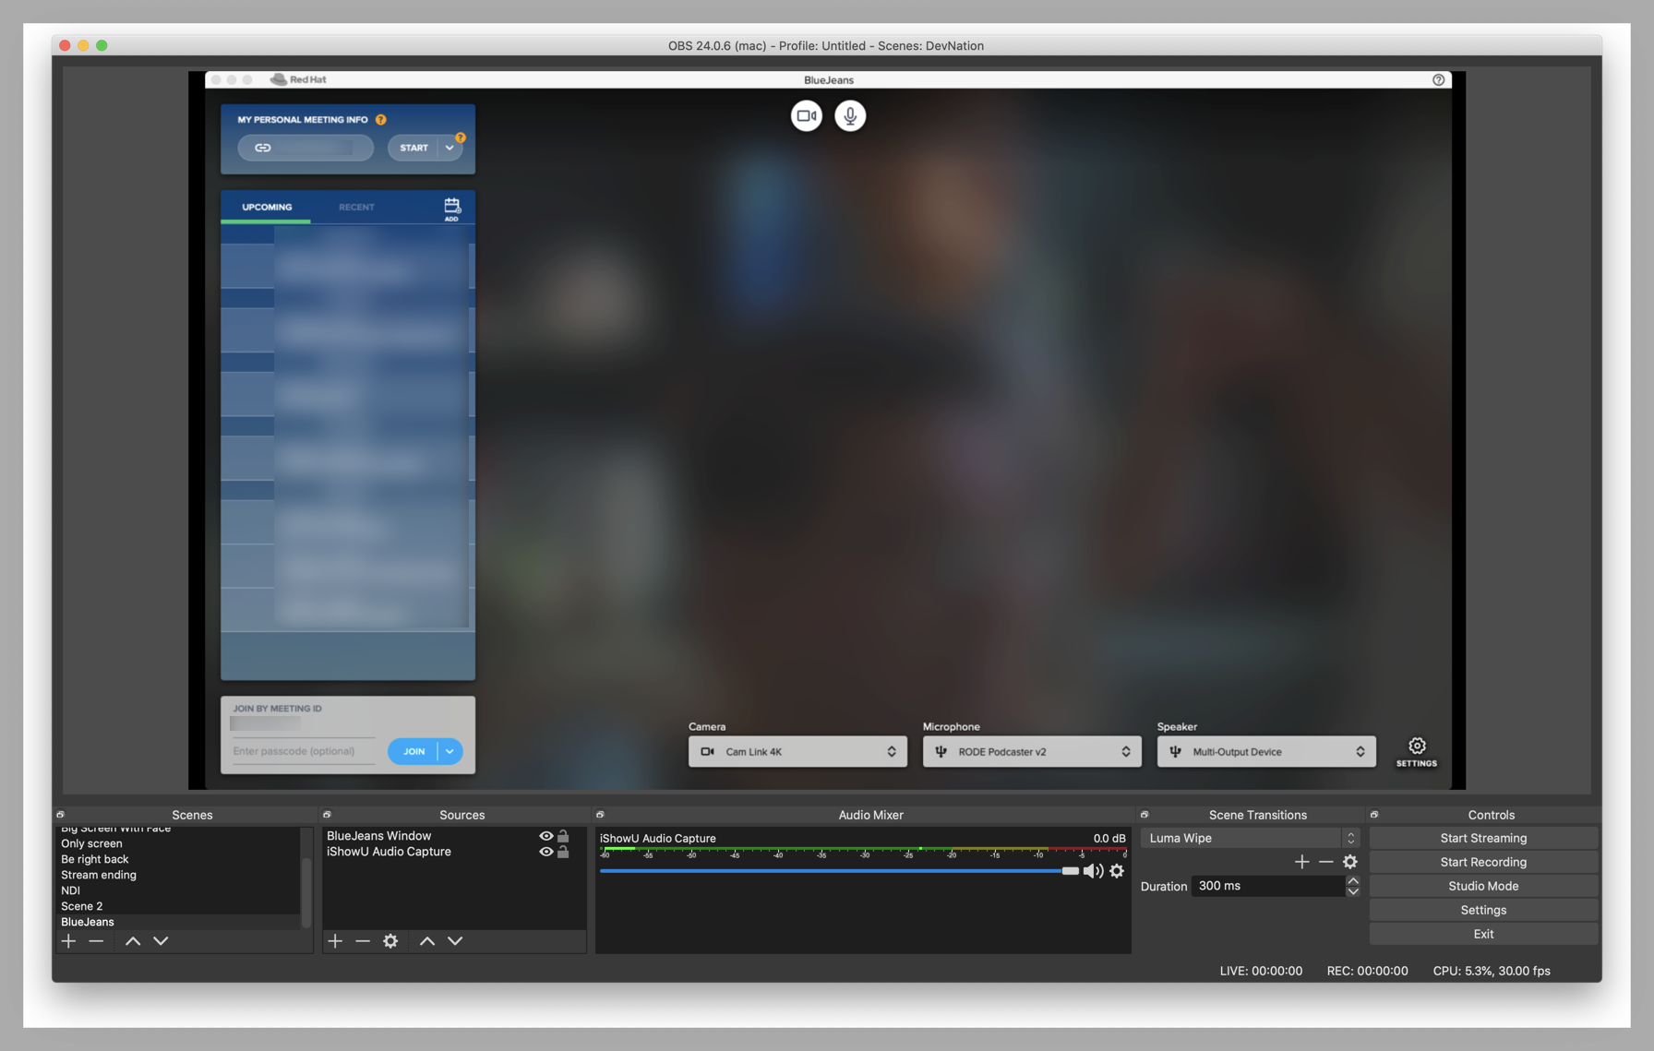Click the blue Join button
Viewport: 1654px width, 1051px height.
413,751
